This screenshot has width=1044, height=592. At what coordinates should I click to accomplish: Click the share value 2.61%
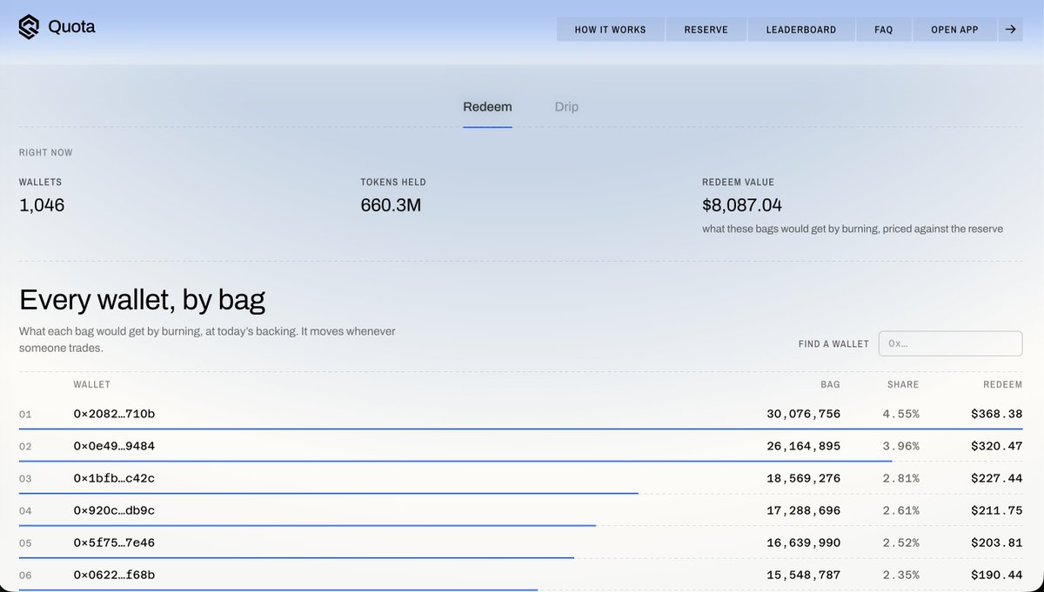coord(900,510)
